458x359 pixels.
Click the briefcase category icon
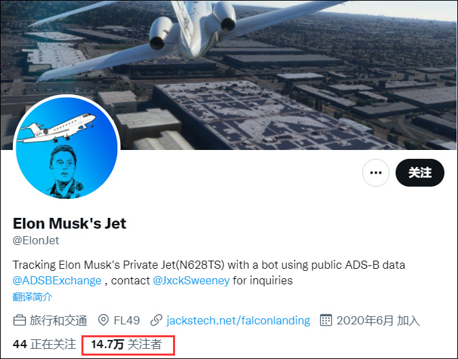(20, 320)
